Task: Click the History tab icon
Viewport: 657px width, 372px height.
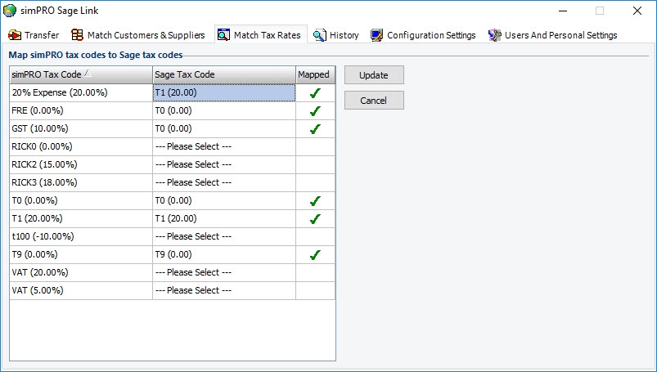Action: click(x=319, y=35)
